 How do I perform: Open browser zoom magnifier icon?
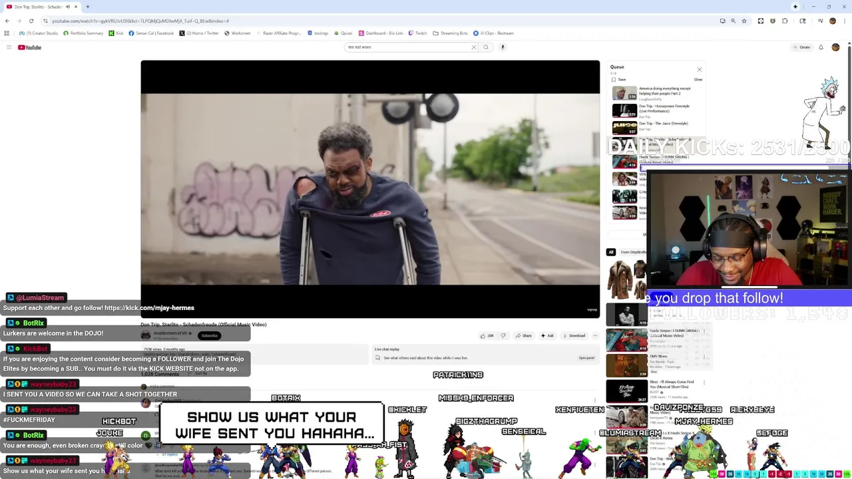733,21
